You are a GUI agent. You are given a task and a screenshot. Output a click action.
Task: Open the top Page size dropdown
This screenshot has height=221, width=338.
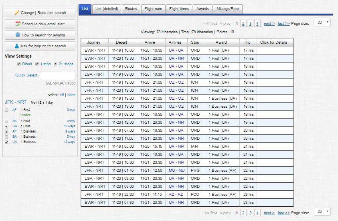point(322,22)
